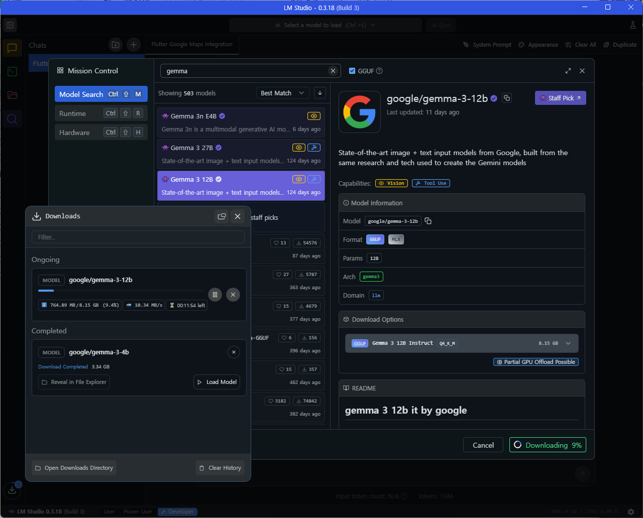Click Duplicate in the toolbar
The image size is (643, 518).
click(x=620, y=45)
